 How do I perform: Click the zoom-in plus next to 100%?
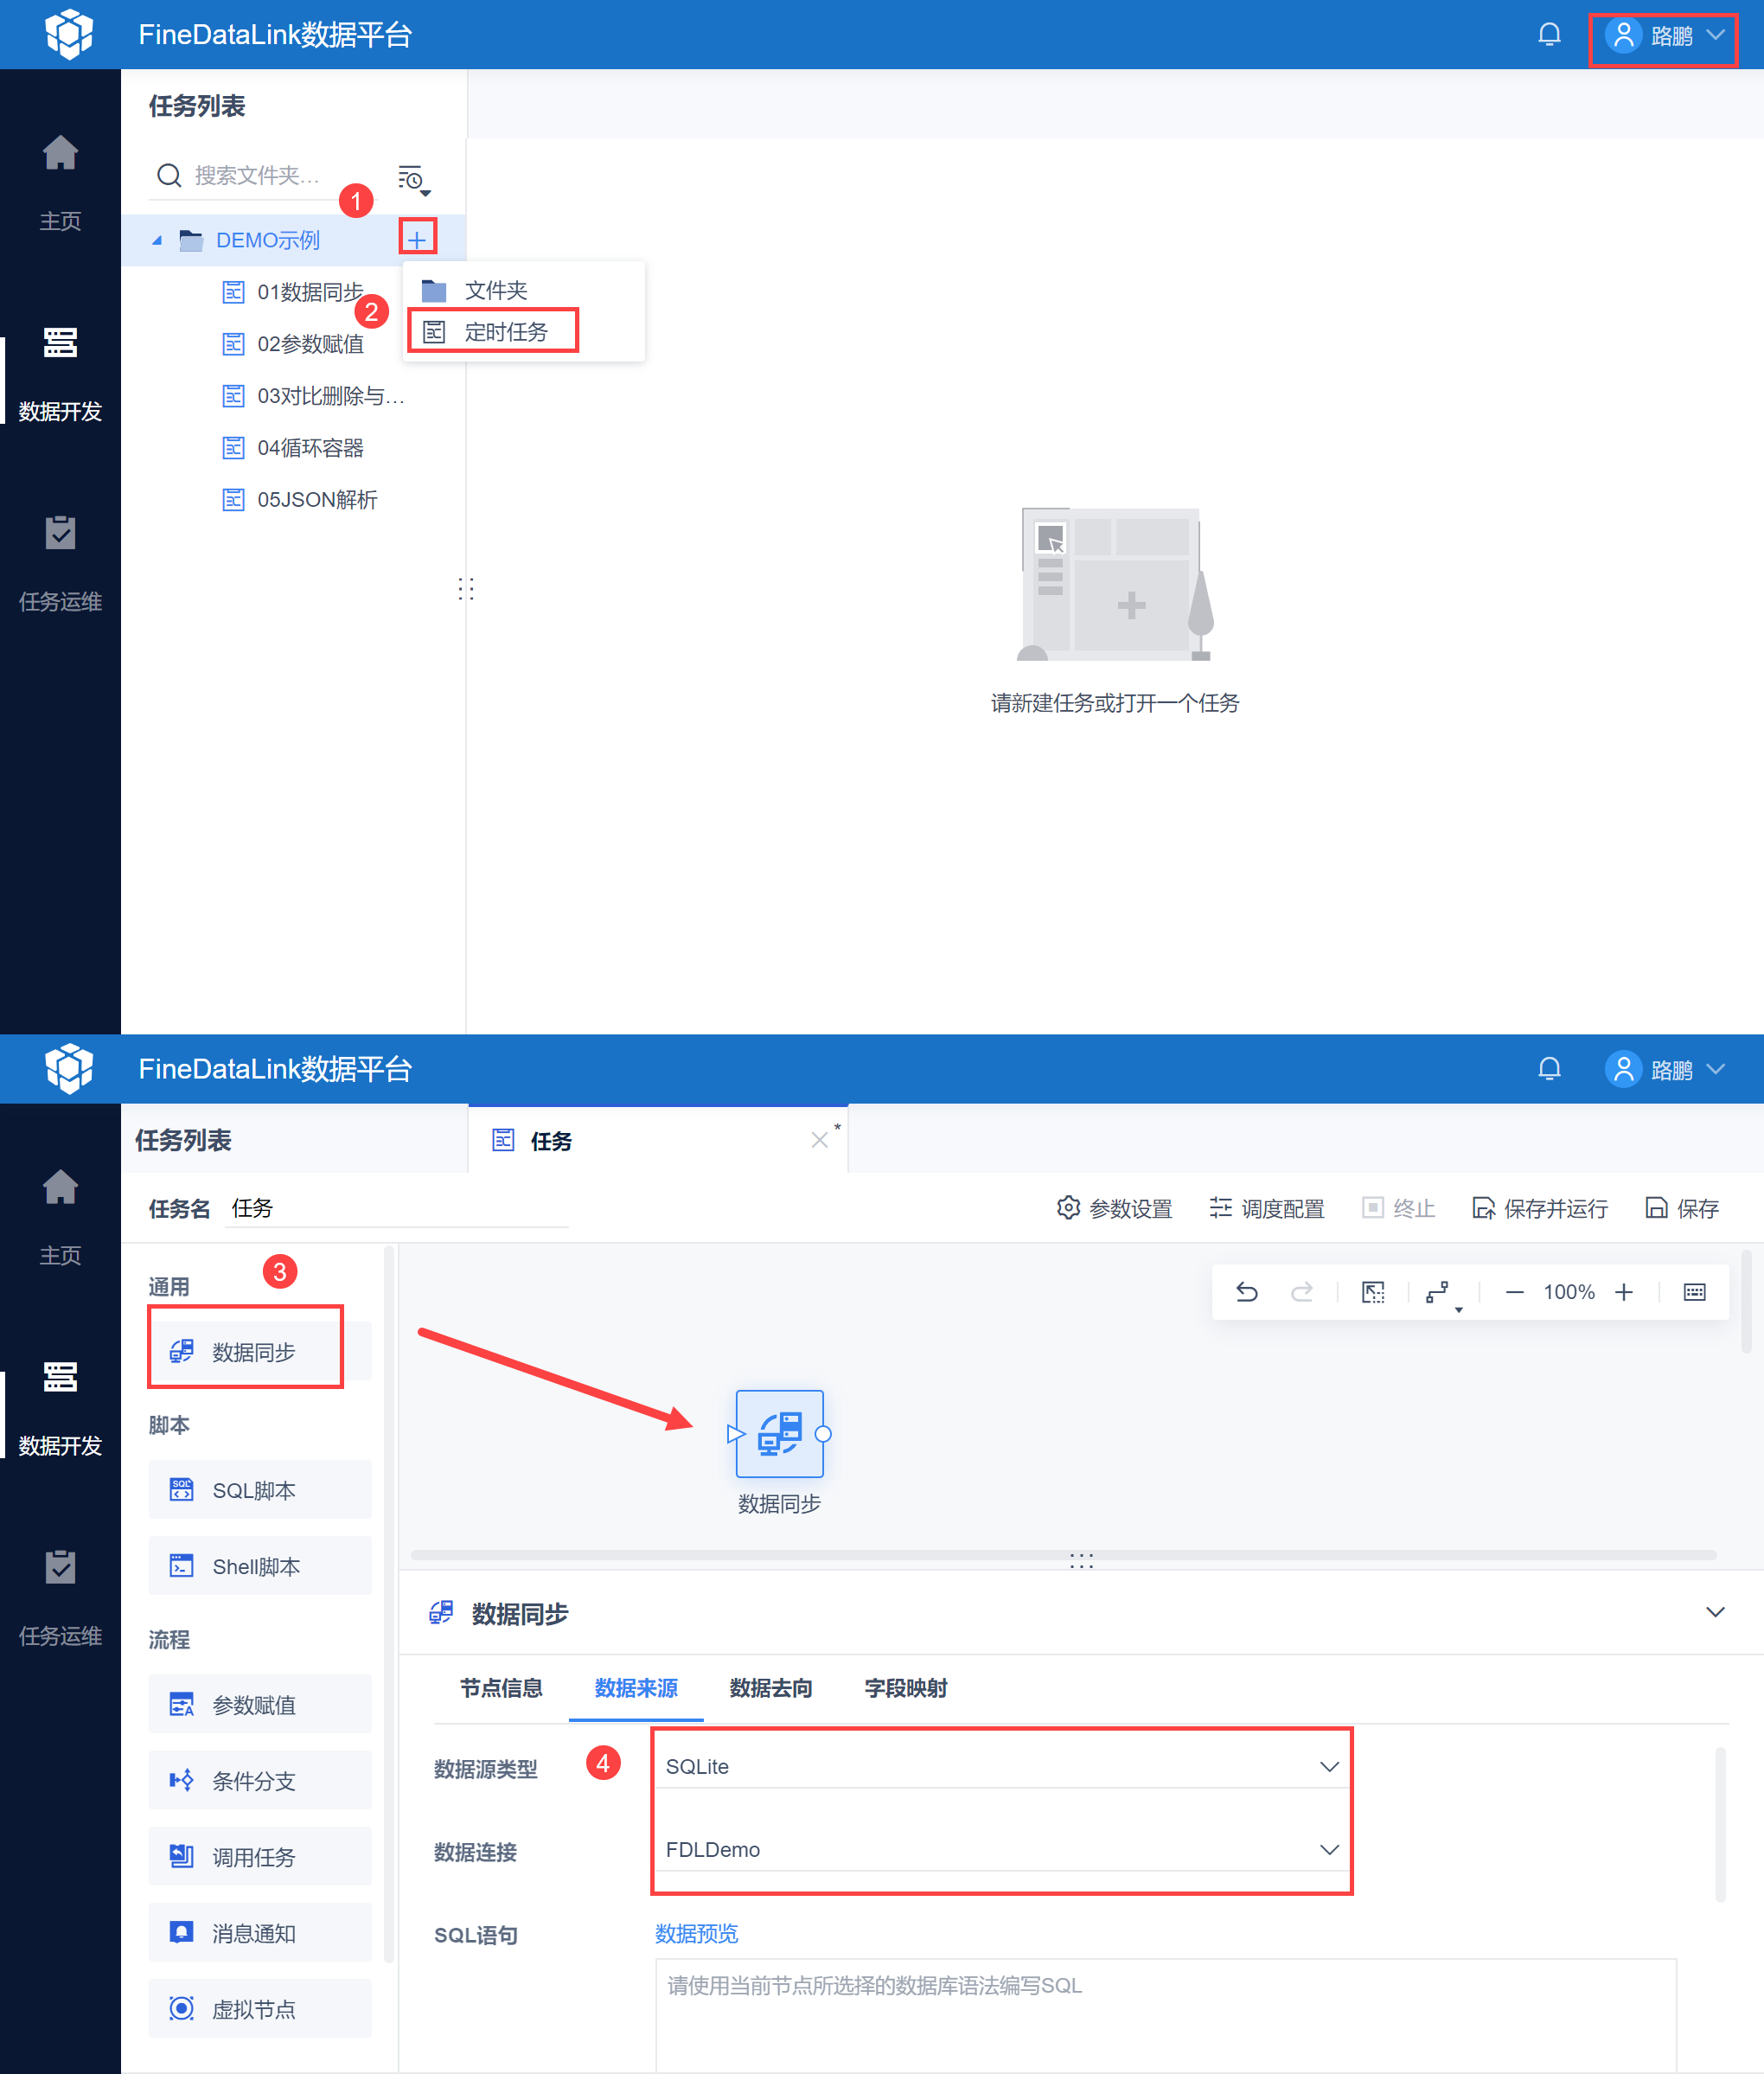click(x=1624, y=1292)
